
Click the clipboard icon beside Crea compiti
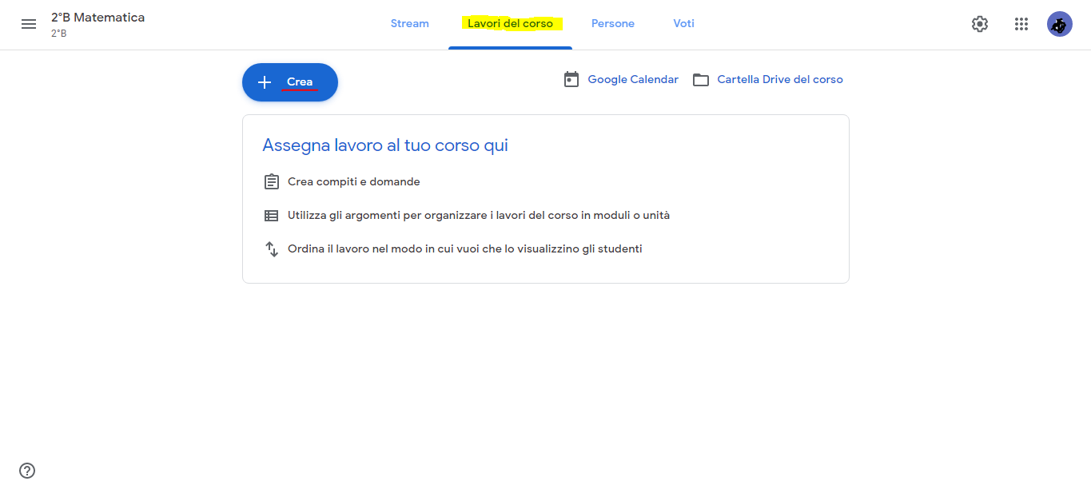272,182
